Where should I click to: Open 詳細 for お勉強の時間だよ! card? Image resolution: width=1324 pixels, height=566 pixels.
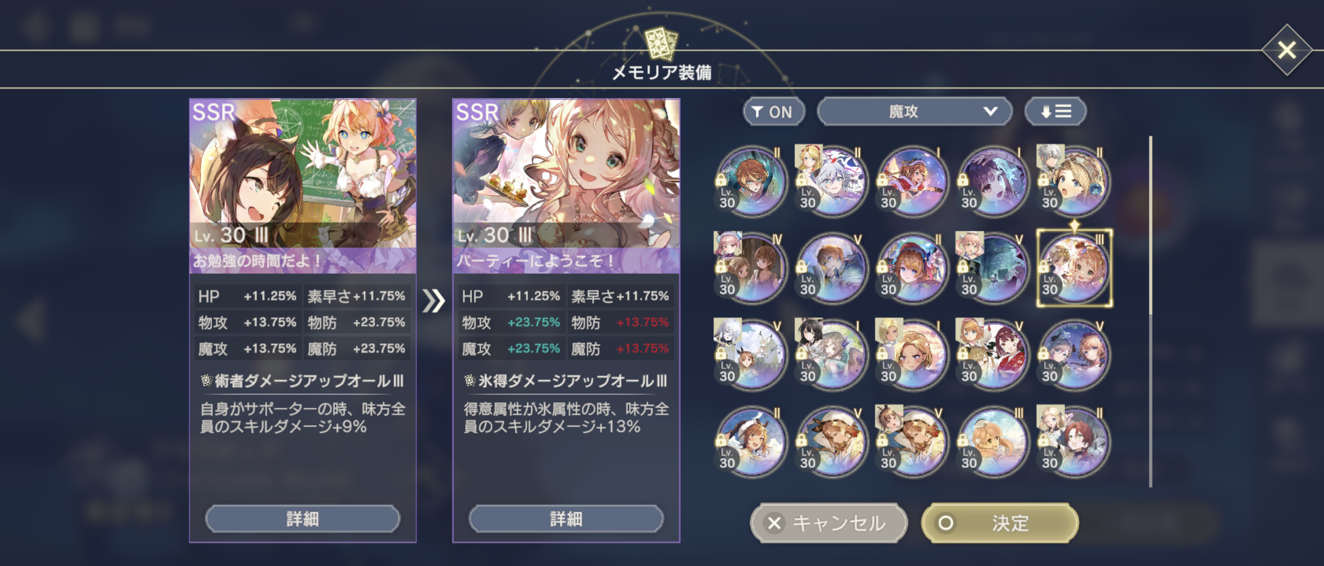coord(303,519)
